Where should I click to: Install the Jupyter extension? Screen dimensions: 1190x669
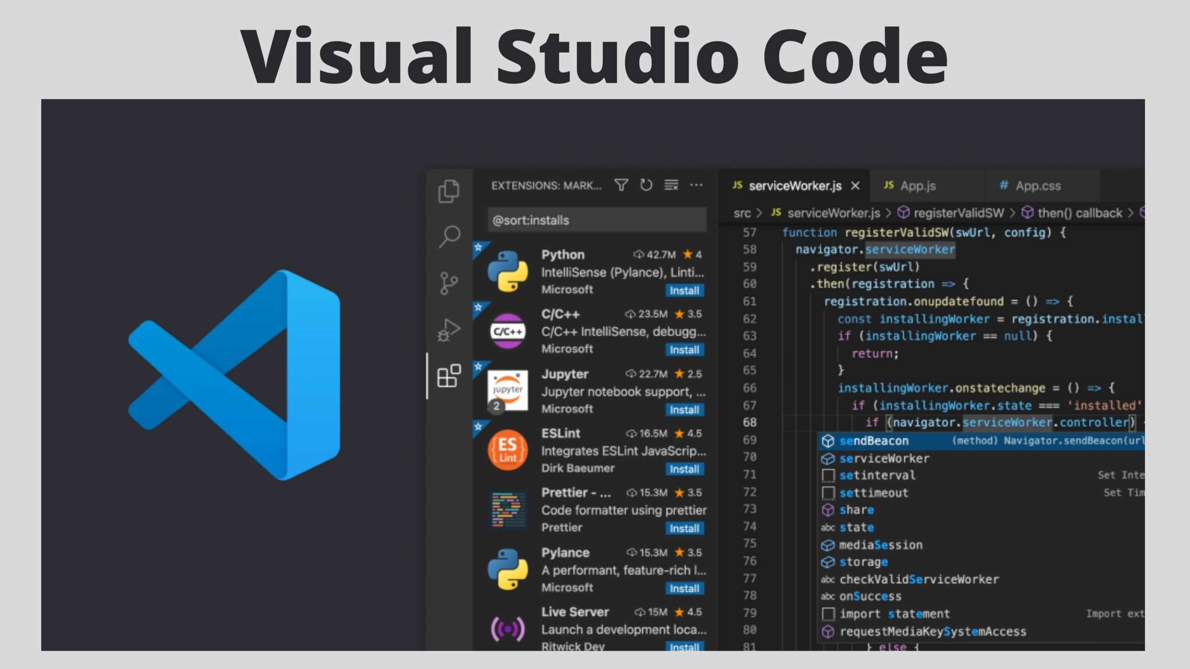[684, 410]
